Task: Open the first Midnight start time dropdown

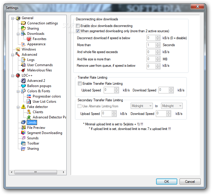Action: [142, 106]
